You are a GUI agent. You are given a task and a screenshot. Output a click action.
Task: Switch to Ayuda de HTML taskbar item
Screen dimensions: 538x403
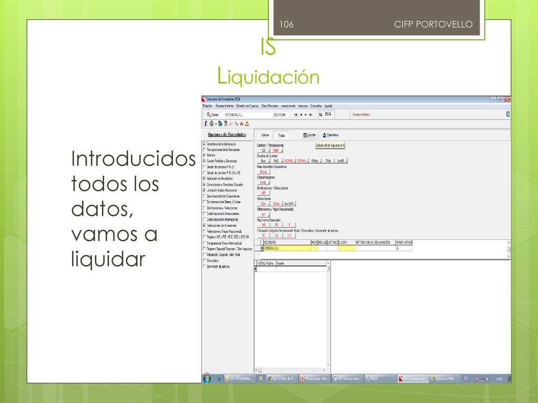pyautogui.click(x=446, y=379)
